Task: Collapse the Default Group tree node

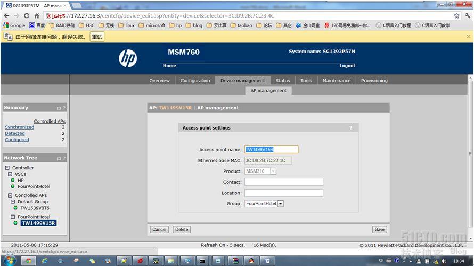Action: (13, 202)
